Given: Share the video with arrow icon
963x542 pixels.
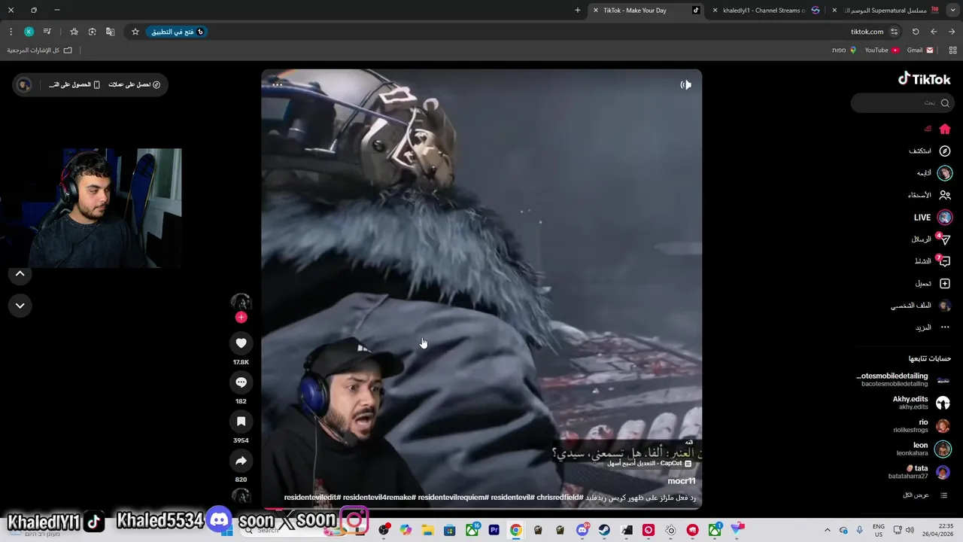Looking at the screenshot, I should coord(241,461).
